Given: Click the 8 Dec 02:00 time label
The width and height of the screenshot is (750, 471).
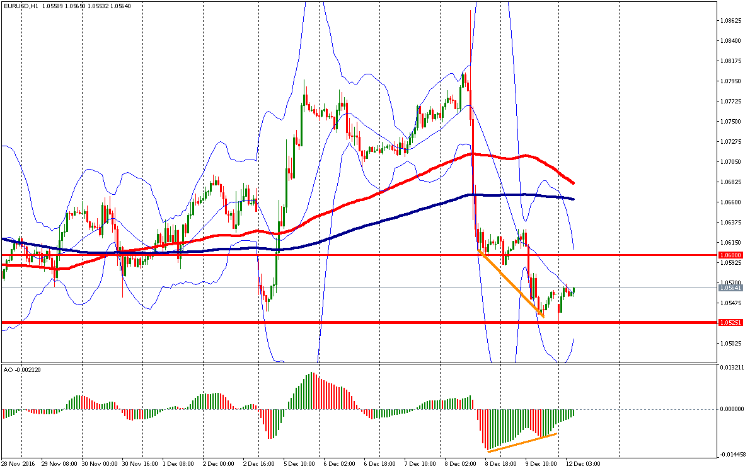Looking at the screenshot, I should click(x=460, y=464).
